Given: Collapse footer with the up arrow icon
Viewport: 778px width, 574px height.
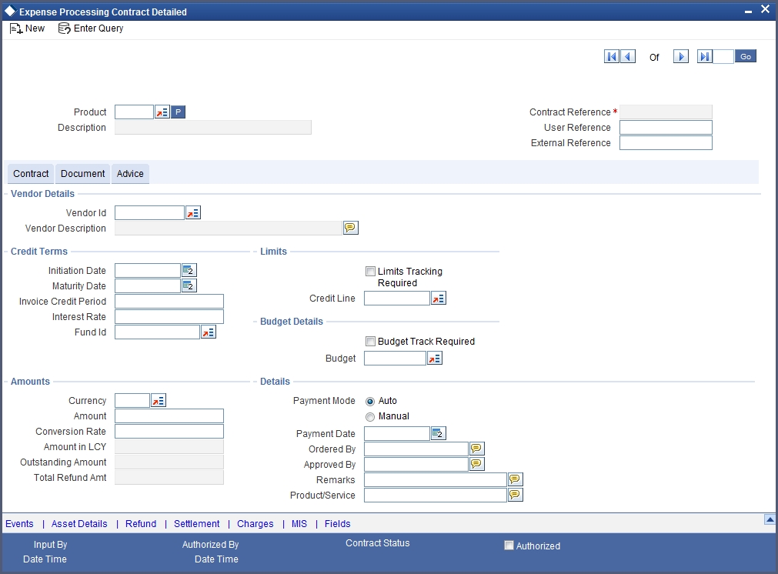Looking at the screenshot, I should click(x=770, y=519).
